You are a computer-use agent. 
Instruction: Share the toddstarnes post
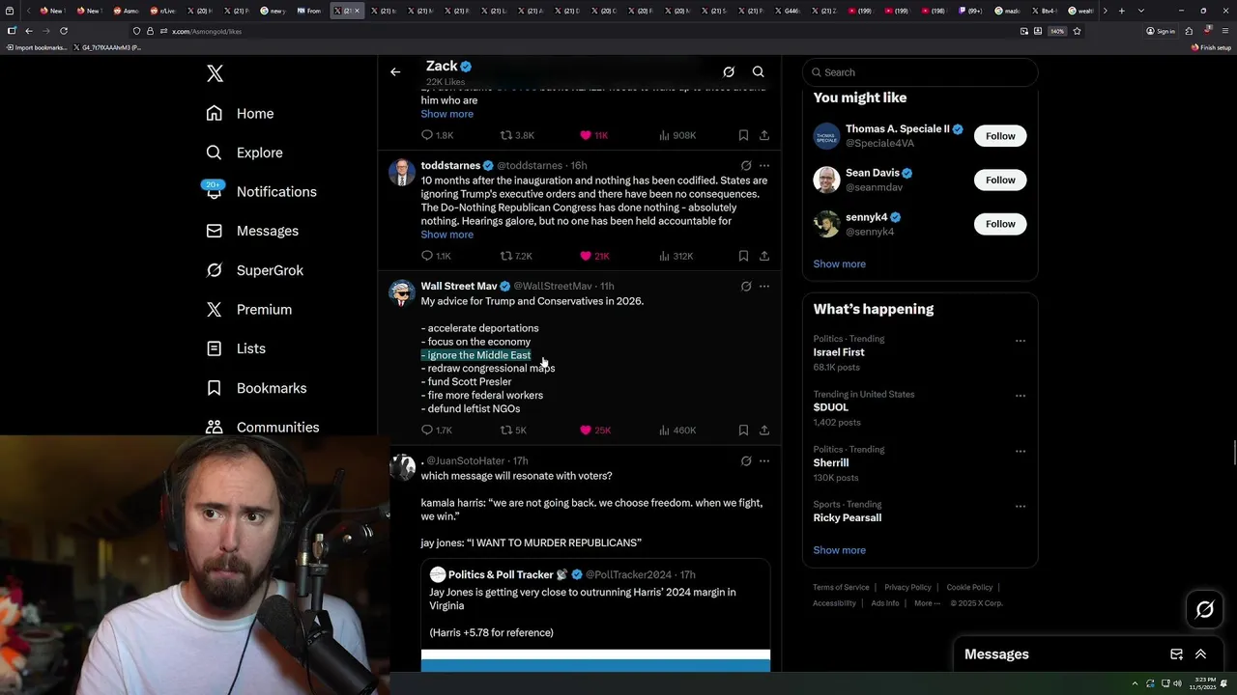click(764, 256)
